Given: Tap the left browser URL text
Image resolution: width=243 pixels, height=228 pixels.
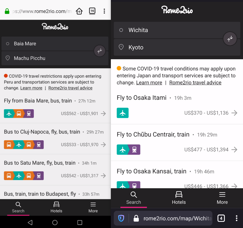Looking at the screenshot, I should click(x=42, y=11).
